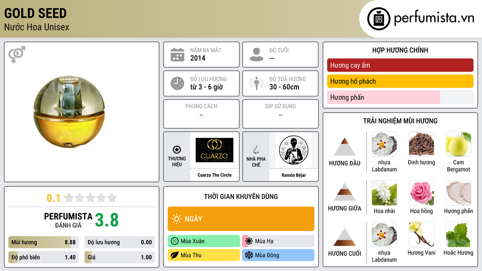The width and height of the screenshot is (482, 271).
Task: Click the Mùa Đông season label
Action: [x=267, y=255]
